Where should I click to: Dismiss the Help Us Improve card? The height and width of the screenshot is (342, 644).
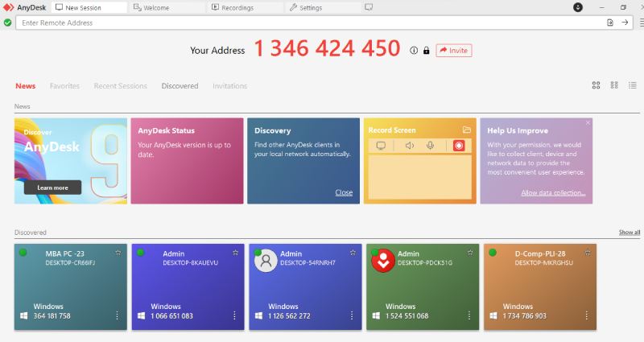(588, 123)
